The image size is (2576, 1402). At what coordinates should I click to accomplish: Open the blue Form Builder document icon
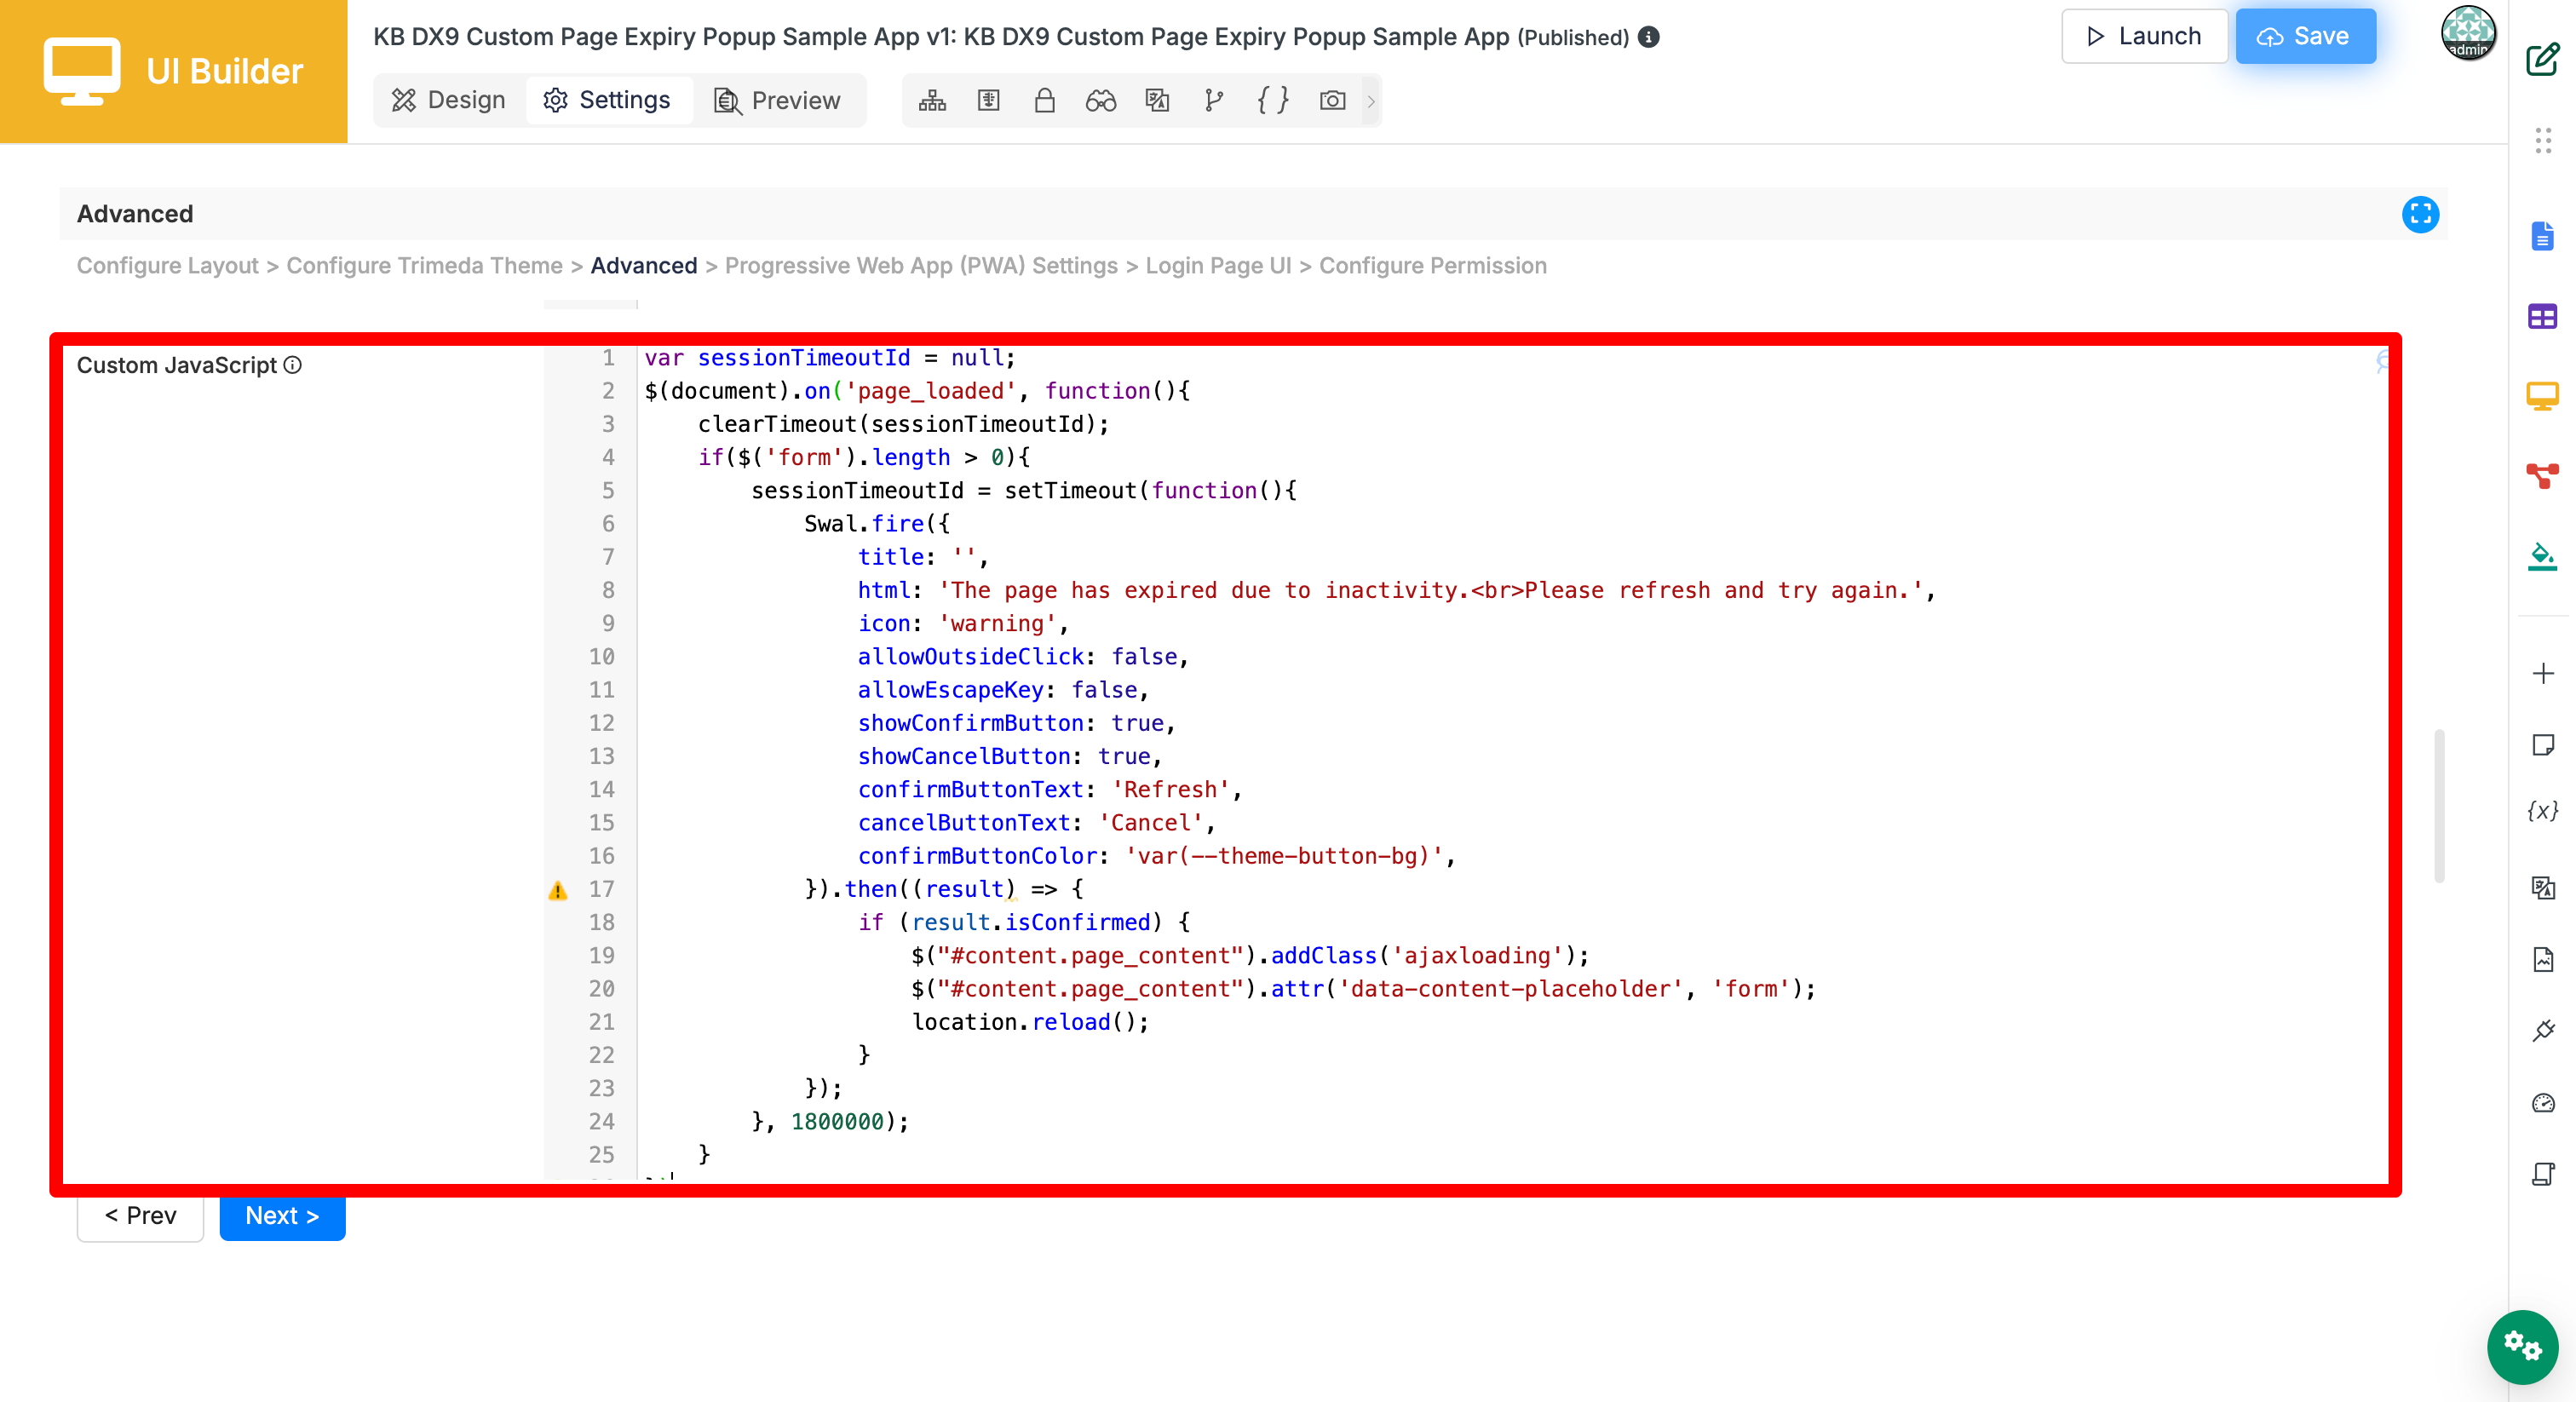pyautogui.click(x=2543, y=236)
